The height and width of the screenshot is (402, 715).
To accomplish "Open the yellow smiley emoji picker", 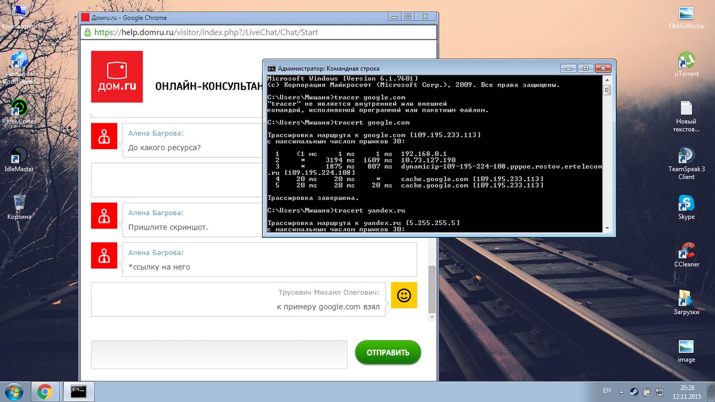I will click(404, 295).
